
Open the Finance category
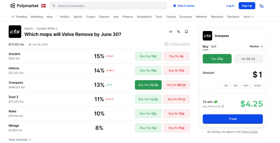pos(128,17)
